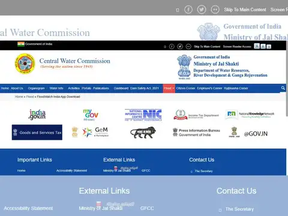The image size is (288, 216).
Task: Open the Citizen Corner menu item
Action: point(185,88)
